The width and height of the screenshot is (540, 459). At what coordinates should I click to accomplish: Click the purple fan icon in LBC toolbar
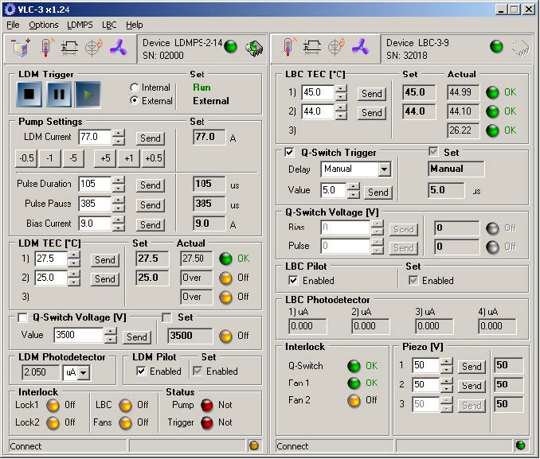(x=360, y=48)
